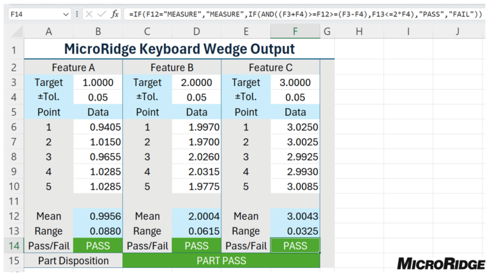490x275 pixels.
Task: Click the data cell 2.0315
Action: point(197,172)
